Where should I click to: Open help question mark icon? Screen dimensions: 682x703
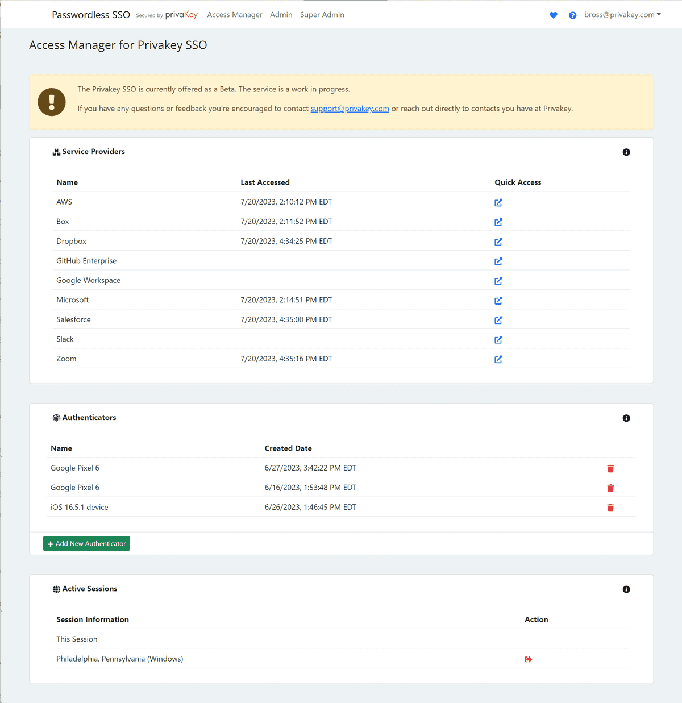coord(573,15)
